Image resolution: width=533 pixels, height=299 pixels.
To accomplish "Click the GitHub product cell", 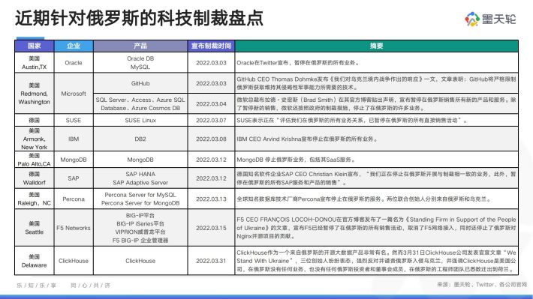I will [x=140, y=83].
